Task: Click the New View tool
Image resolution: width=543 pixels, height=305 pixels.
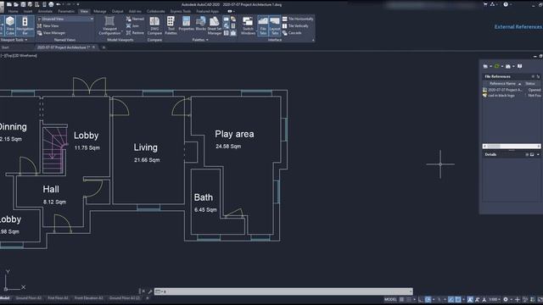Action: point(48,26)
